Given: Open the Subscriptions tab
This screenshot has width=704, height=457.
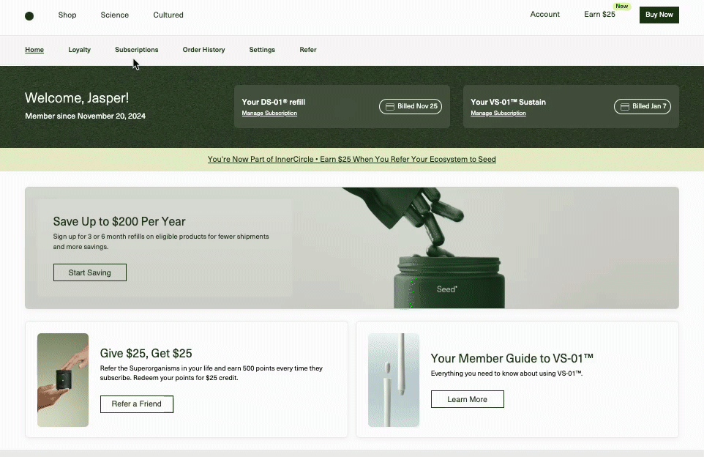Looking at the screenshot, I should pyautogui.click(x=137, y=50).
